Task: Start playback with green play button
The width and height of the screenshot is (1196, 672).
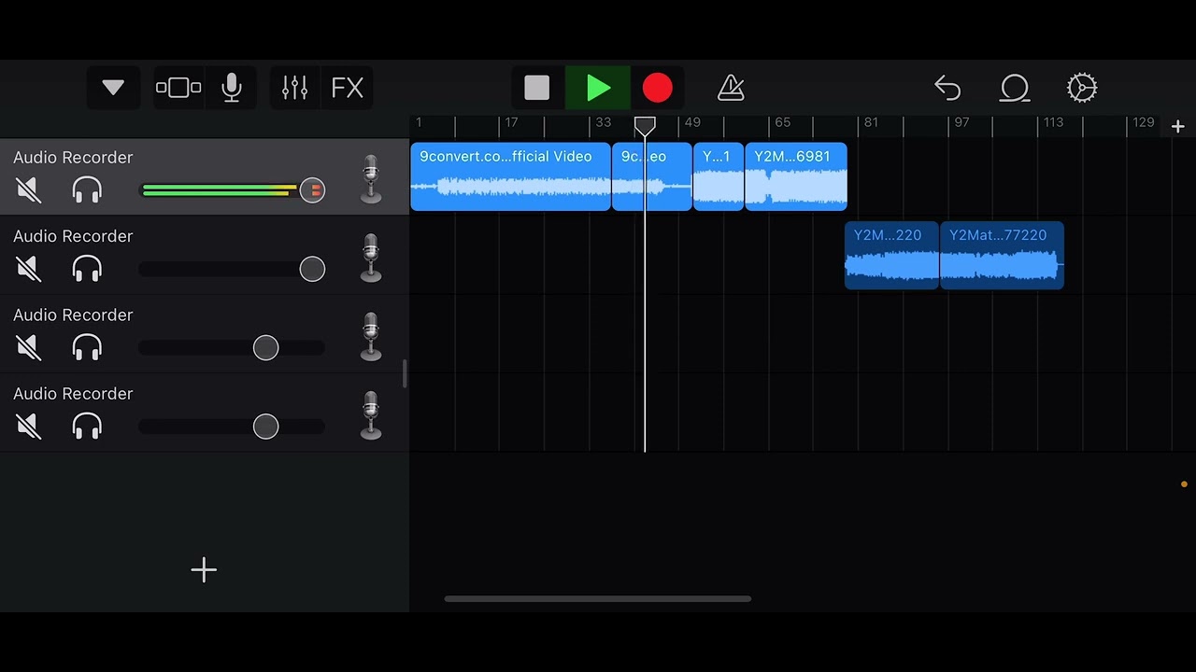Action: click(598, 88)
